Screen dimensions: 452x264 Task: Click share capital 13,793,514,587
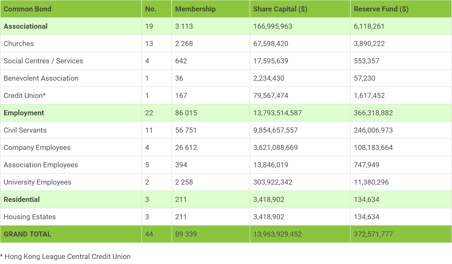point(277,113)
